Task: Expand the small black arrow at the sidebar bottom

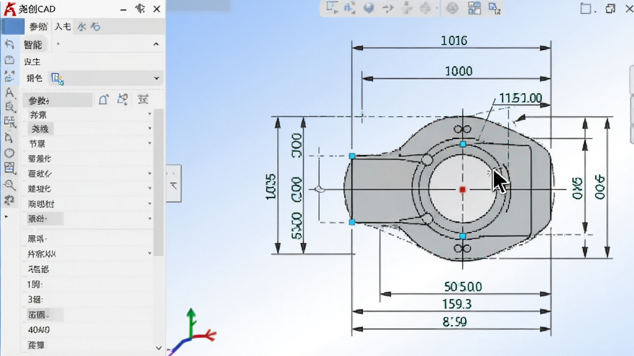Action: click(x=6, y=217)
